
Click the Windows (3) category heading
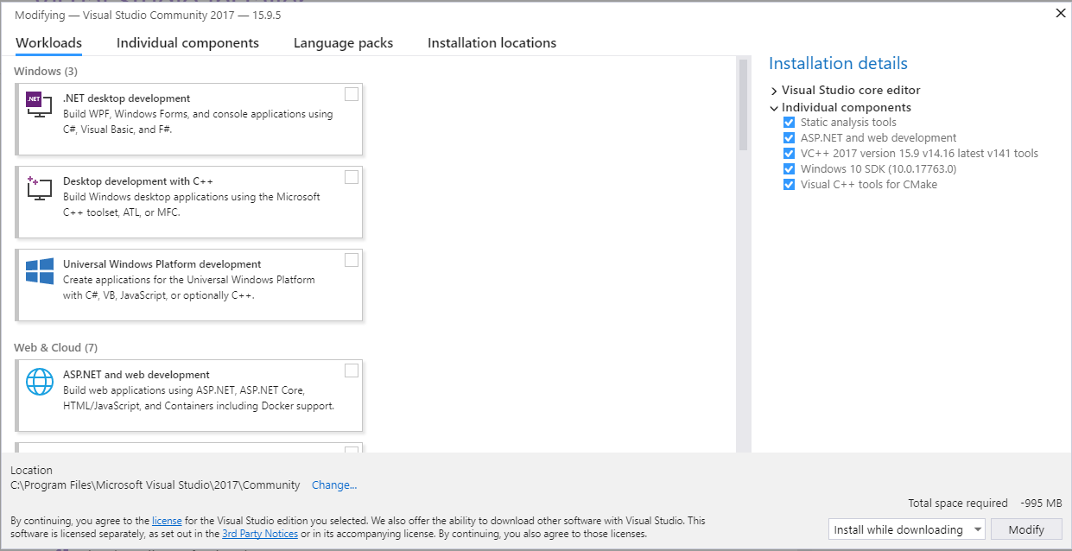46,71
